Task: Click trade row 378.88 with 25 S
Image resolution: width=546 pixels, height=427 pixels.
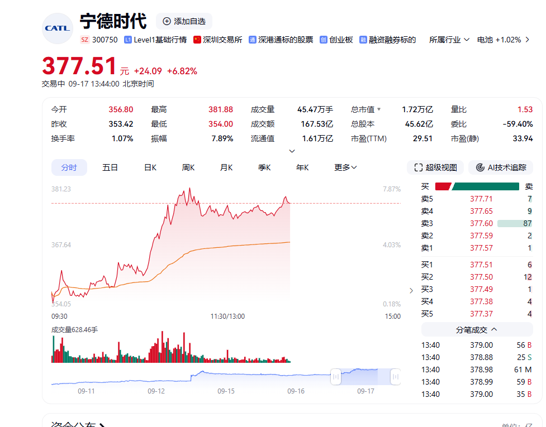Action: (x=477, y=357)
